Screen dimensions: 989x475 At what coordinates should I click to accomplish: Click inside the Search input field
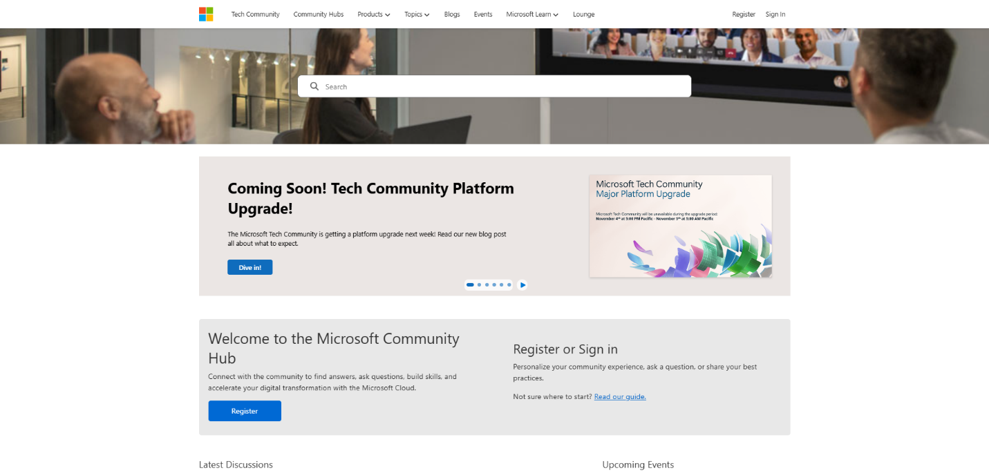494,86
